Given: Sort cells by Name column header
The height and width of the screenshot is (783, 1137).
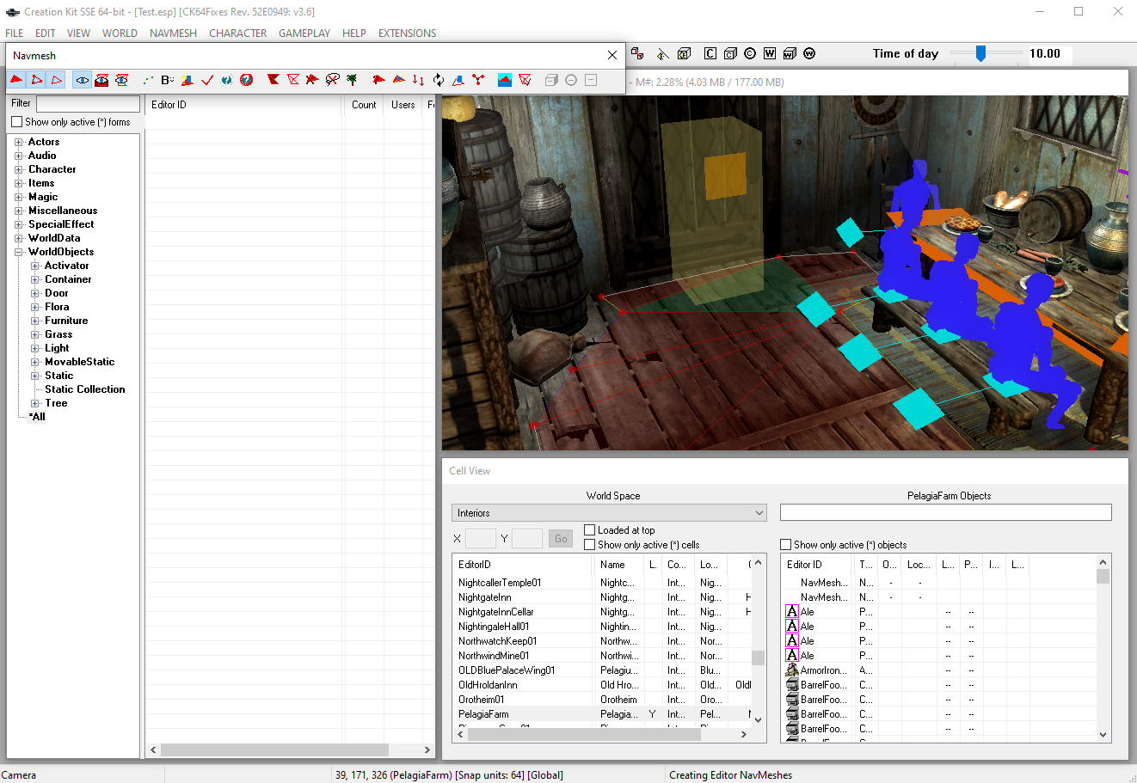Looking at the screenshot, I should [618, 565].
